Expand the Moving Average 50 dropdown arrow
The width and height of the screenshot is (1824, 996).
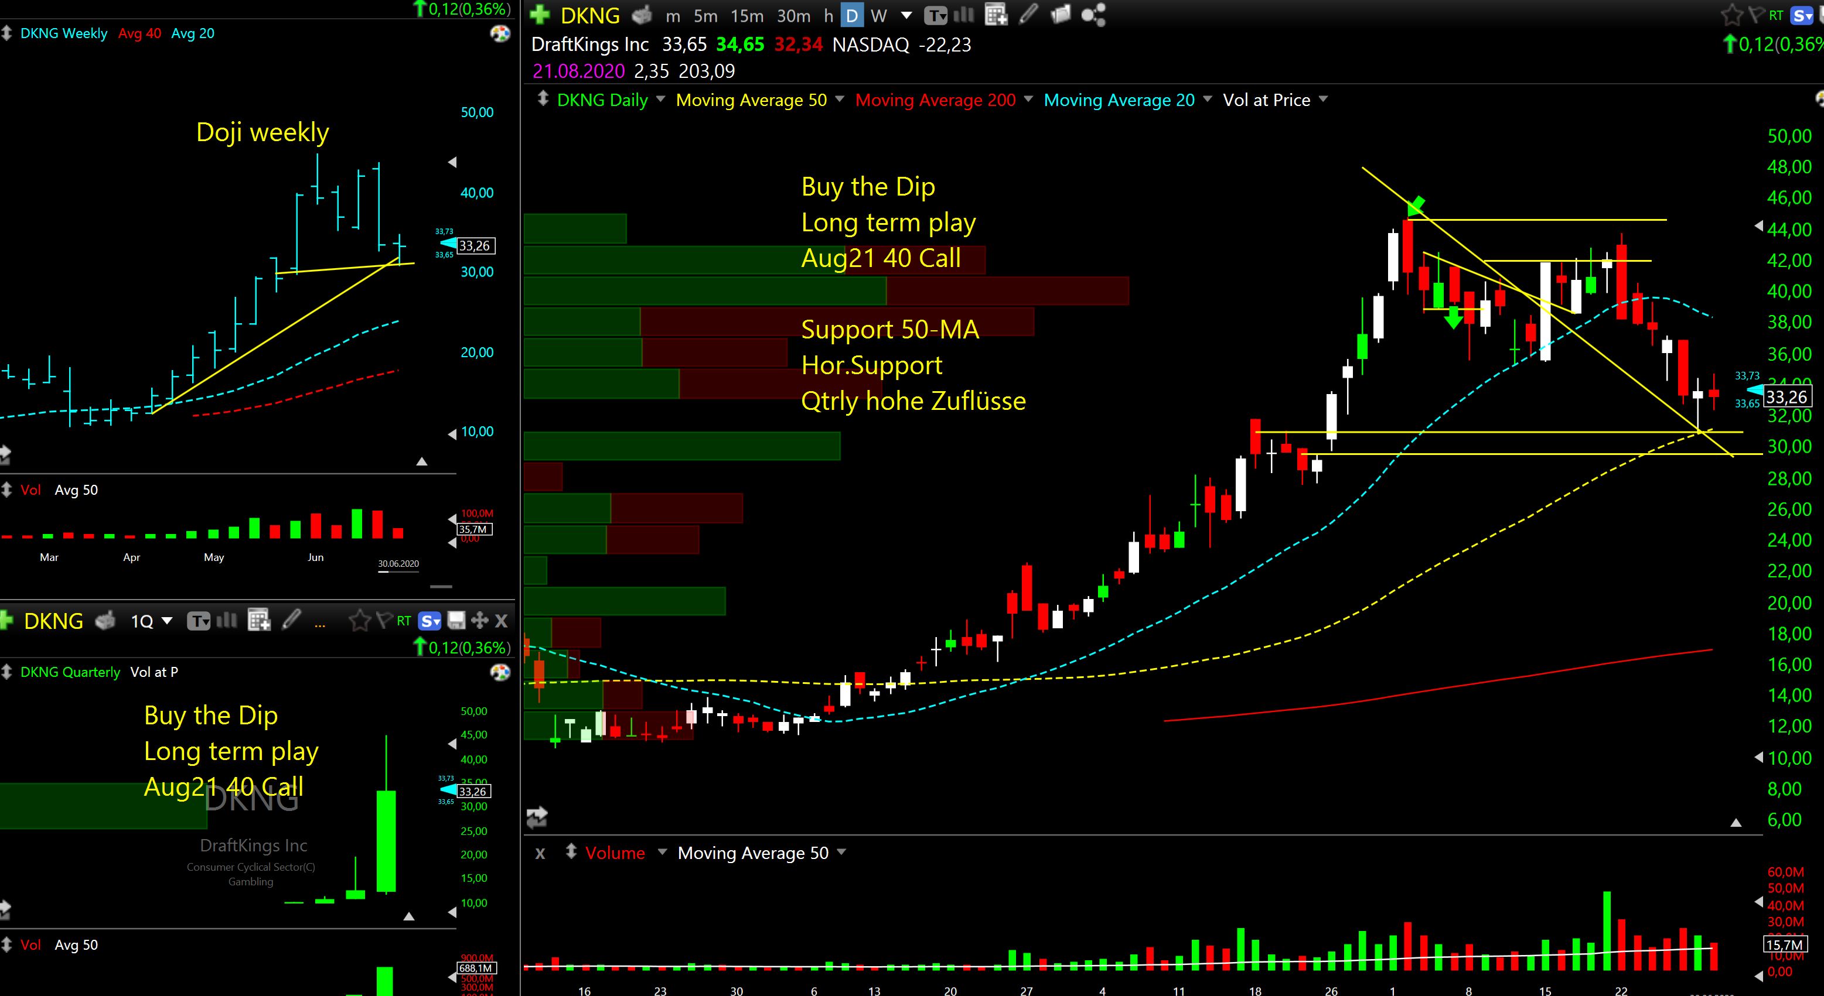point(840,99)
